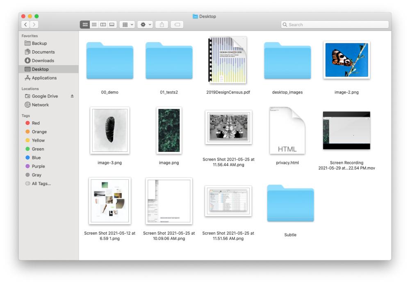410x285 pixels.
Task: Open the Downloads sidebar shortcut
Action: click(x=41, y=61)
